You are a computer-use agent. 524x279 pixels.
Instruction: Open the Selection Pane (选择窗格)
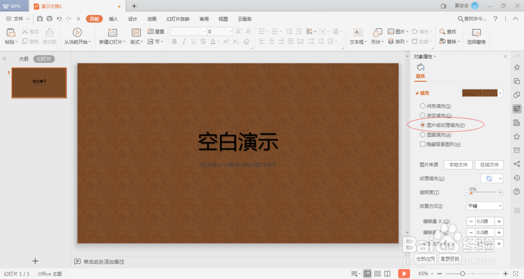[x=476, y=36]
